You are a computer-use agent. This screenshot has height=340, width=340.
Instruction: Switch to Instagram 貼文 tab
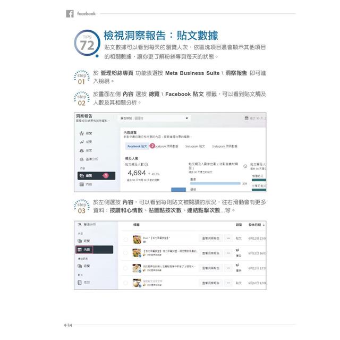pyautogui.click(x=195, y=147)
